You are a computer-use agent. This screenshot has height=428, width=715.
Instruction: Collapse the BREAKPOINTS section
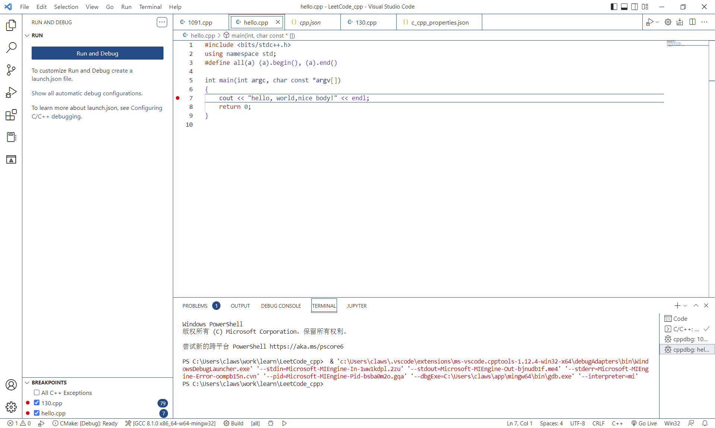point(27,383)
